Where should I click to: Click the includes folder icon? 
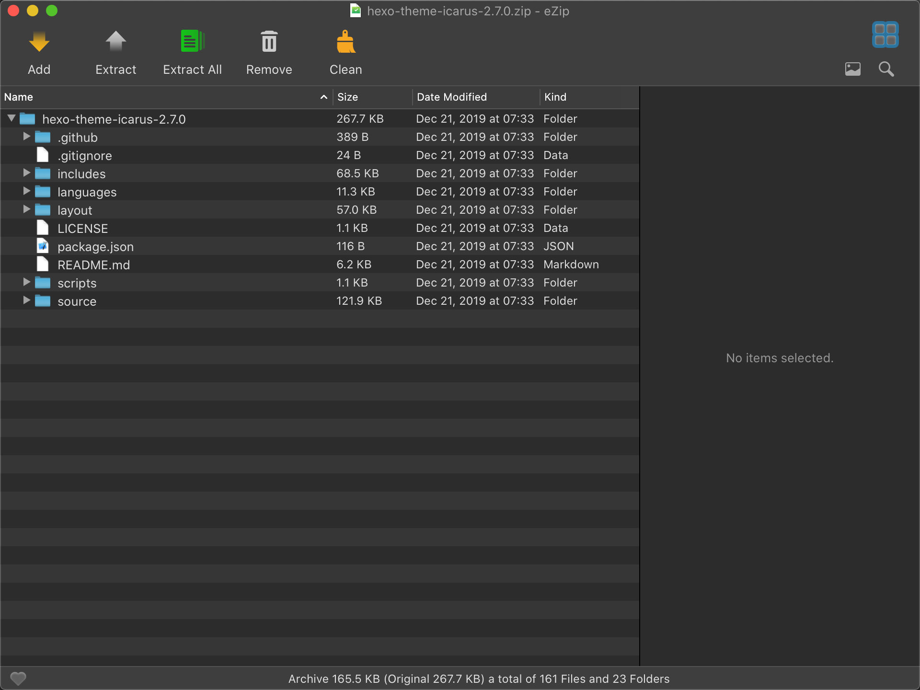43,173
